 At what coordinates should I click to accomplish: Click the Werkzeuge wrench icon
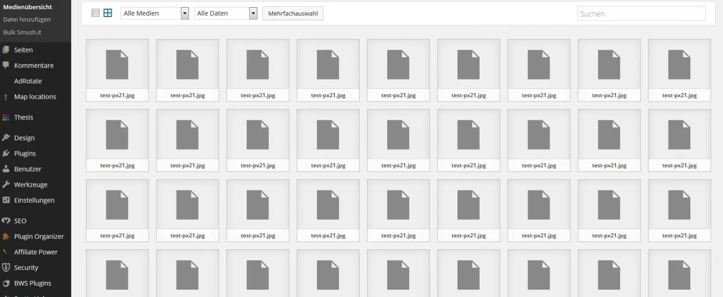6,185
